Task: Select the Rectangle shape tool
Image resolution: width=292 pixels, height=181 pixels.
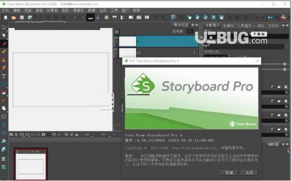Action: pos(4,84)
